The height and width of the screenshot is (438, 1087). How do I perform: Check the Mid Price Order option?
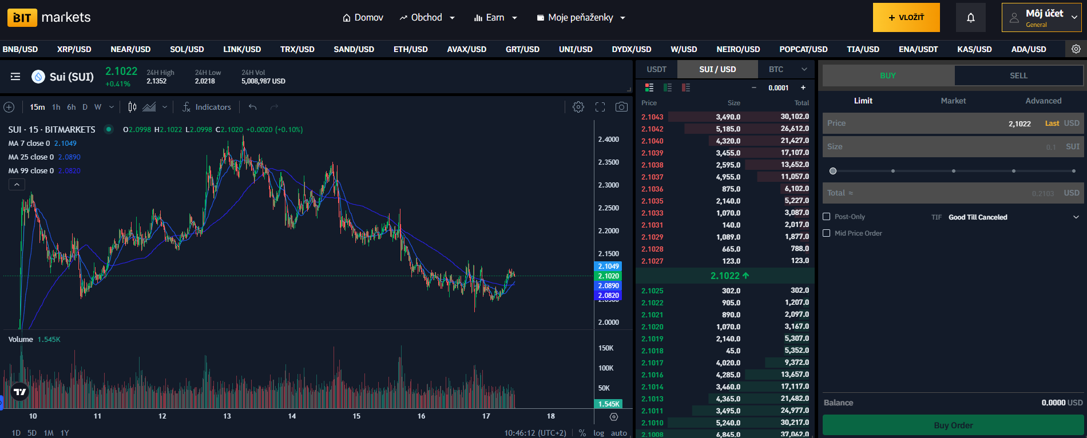coord(826,233)
